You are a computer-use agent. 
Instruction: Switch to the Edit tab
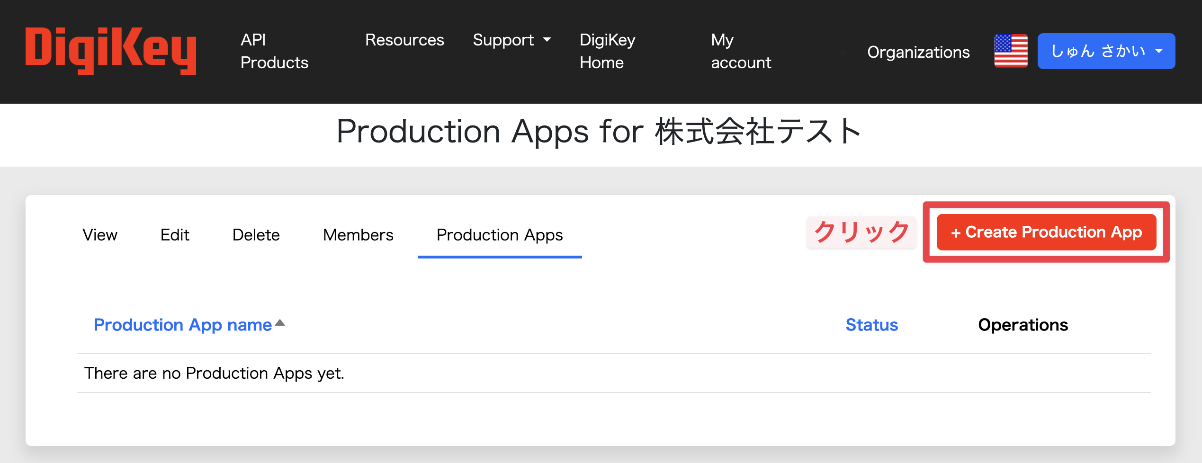(175, 235)
